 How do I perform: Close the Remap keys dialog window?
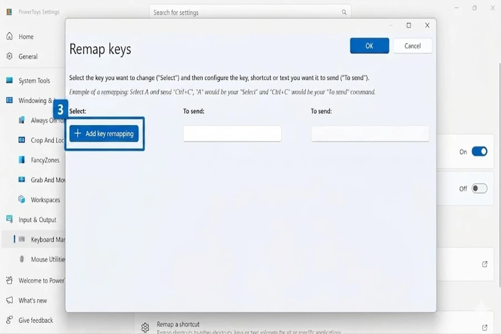coord(427,25)
